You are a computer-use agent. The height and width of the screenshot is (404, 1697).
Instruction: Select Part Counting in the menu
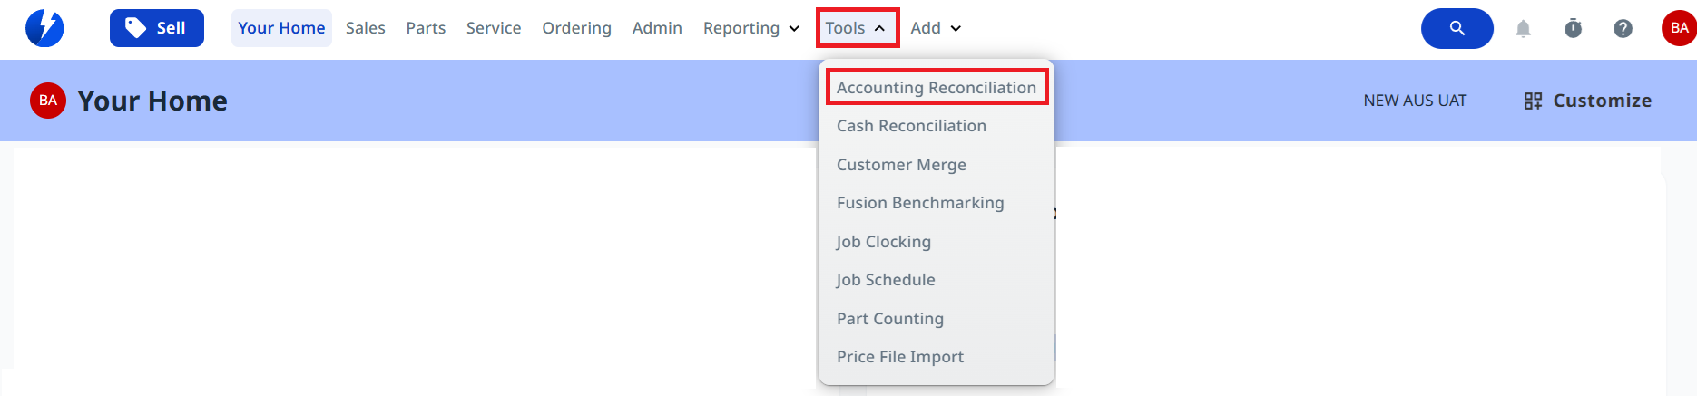click(890, 319)
